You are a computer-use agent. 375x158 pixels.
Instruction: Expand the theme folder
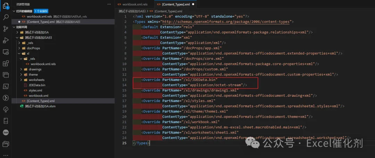[21, 75]
